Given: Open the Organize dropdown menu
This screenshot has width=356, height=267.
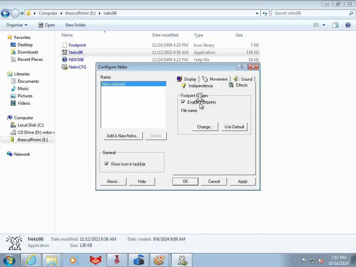Looking at the screenshot, I should tap(17, 25).
